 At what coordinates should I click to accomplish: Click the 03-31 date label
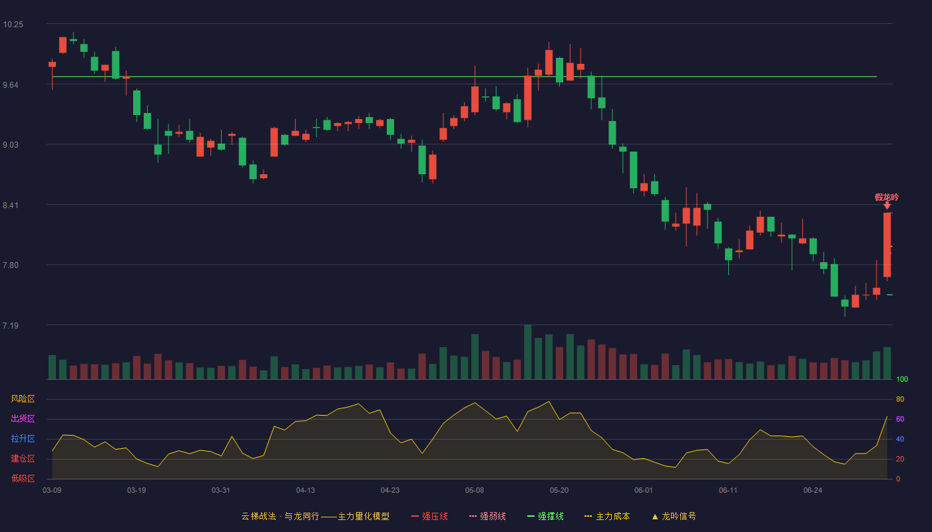(x=221, y=490)
